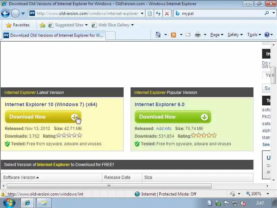Click the 2:47 taskbar clock
Viewport: 277px width, 208px height.
[260, 203]
